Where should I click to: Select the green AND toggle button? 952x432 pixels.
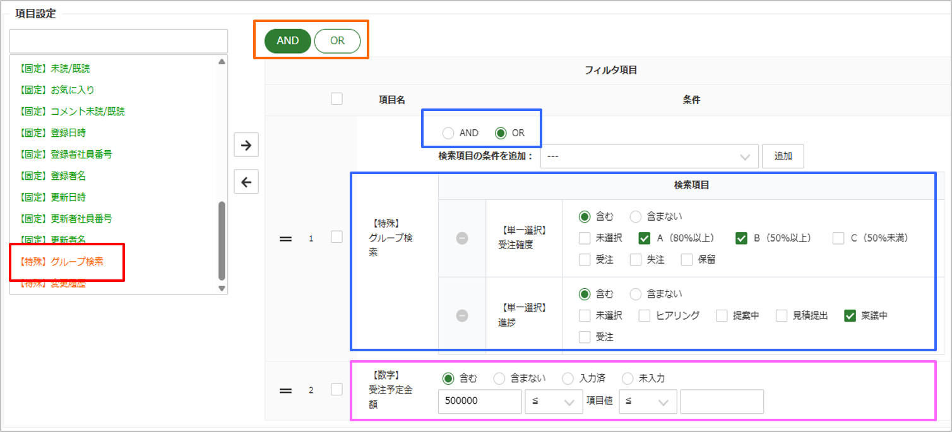(x=288, y=40)
